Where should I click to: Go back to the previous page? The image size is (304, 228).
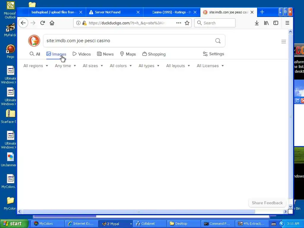point(23,23)
